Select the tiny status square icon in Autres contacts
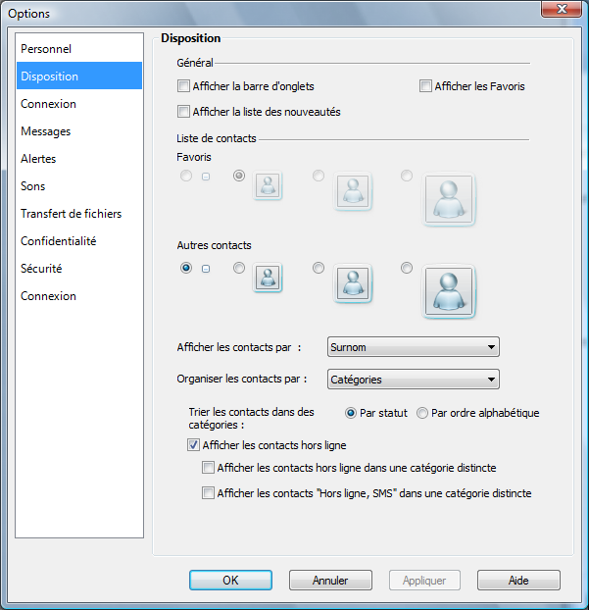This screenshot has height=610, width=589. [x=206, y=269]
